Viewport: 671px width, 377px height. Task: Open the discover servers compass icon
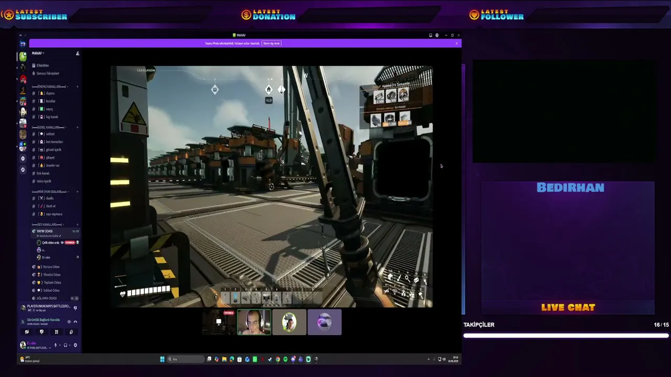[x=23, y=170]
